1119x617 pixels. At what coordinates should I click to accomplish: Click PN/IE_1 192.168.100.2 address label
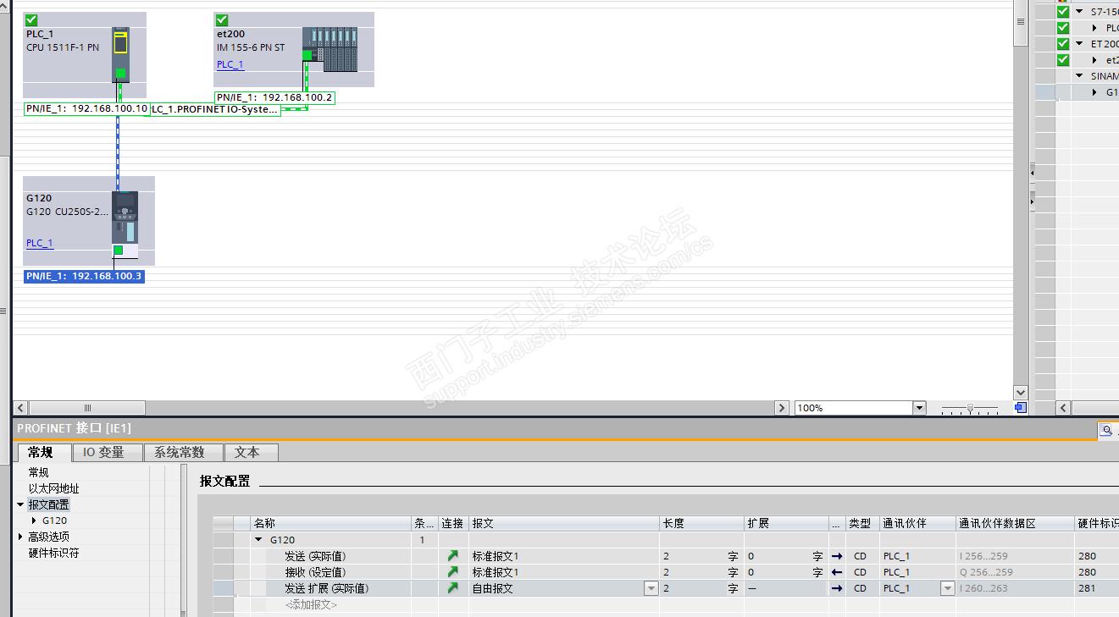[x=274, y=97]
